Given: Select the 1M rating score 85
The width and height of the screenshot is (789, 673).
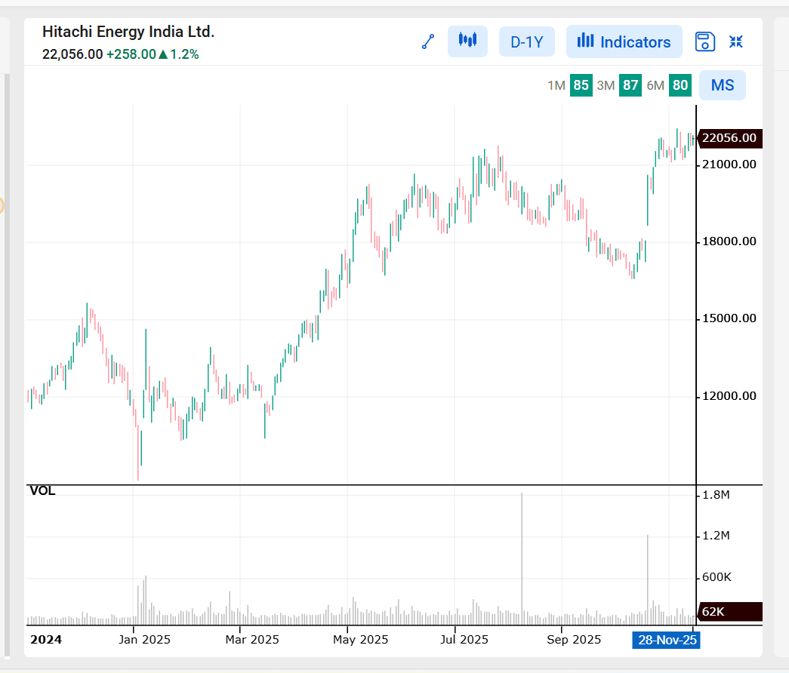Looking at the screenshot, I should pyautogui.click(x=581, y=85).
